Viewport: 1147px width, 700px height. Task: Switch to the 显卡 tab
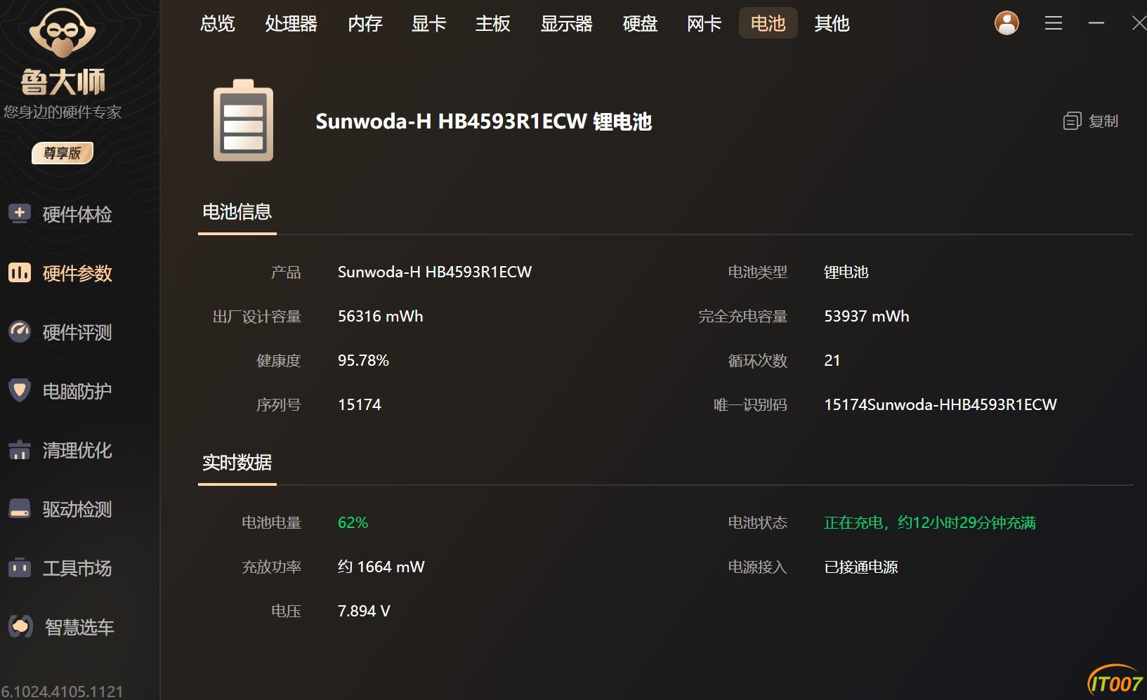pos(429,24)
